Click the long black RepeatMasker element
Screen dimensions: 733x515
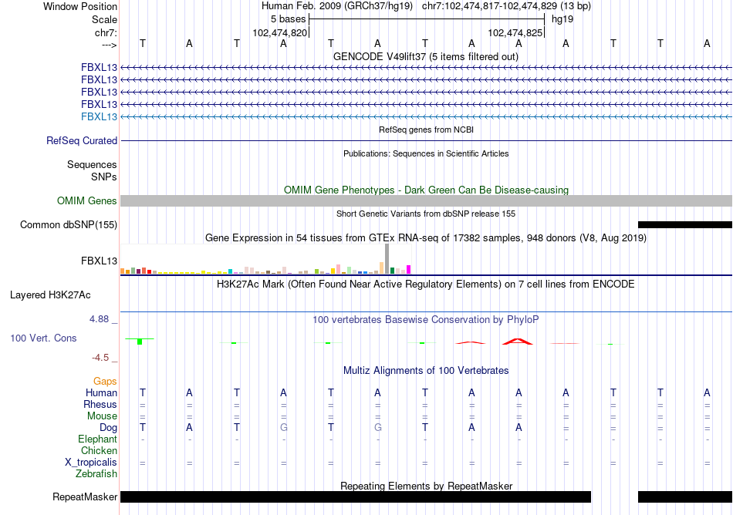[356, 496]
